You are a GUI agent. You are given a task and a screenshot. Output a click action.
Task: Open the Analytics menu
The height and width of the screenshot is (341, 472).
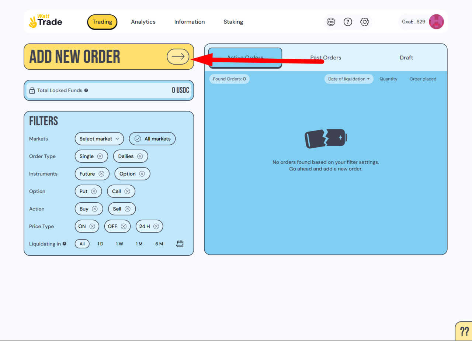(143, 22)
